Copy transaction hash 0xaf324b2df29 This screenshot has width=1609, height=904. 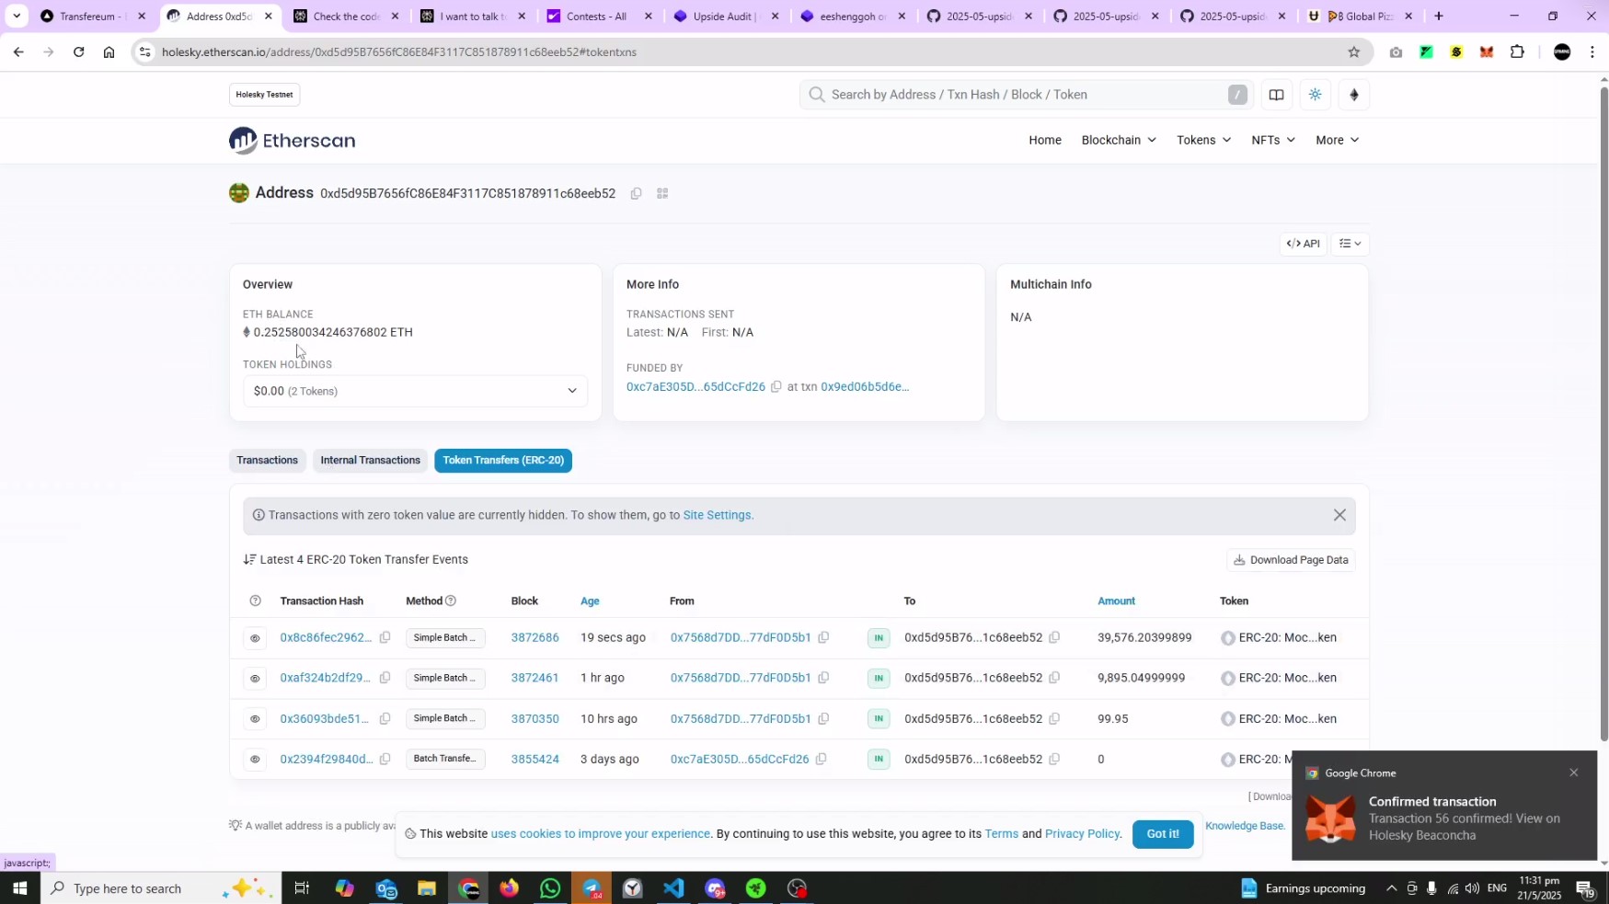point(385,678)
